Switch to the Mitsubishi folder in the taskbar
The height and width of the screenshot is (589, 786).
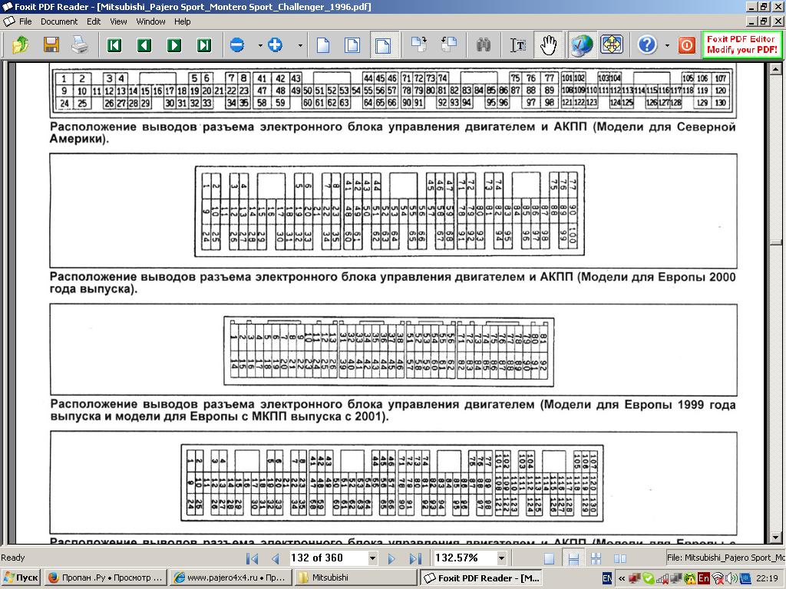point(355,577)
